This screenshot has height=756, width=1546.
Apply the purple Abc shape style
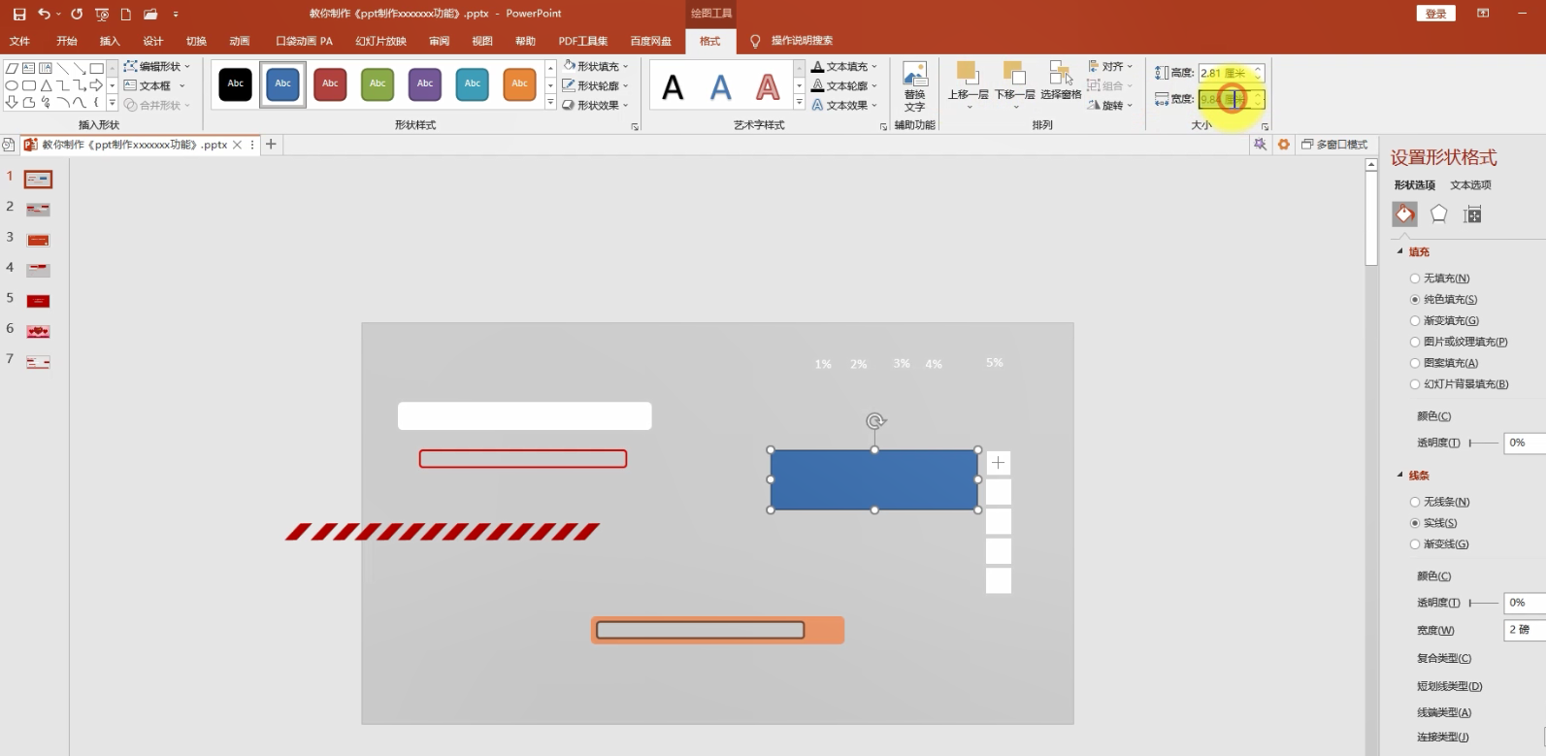point(425,84)
